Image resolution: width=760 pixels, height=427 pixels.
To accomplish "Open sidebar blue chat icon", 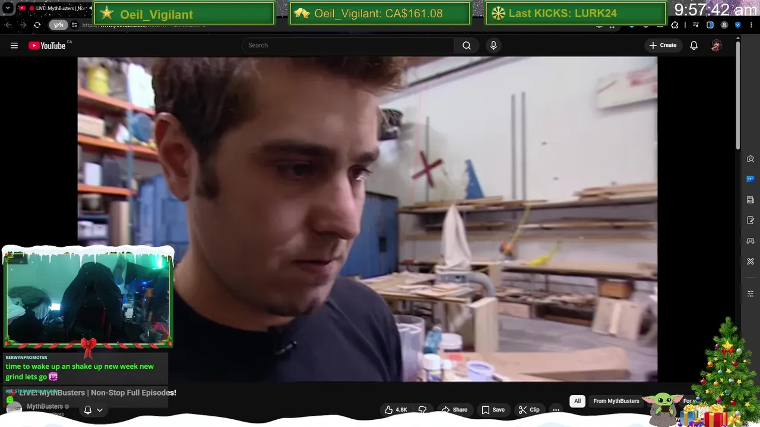I will pyautogui.click(x=750, y=179).
